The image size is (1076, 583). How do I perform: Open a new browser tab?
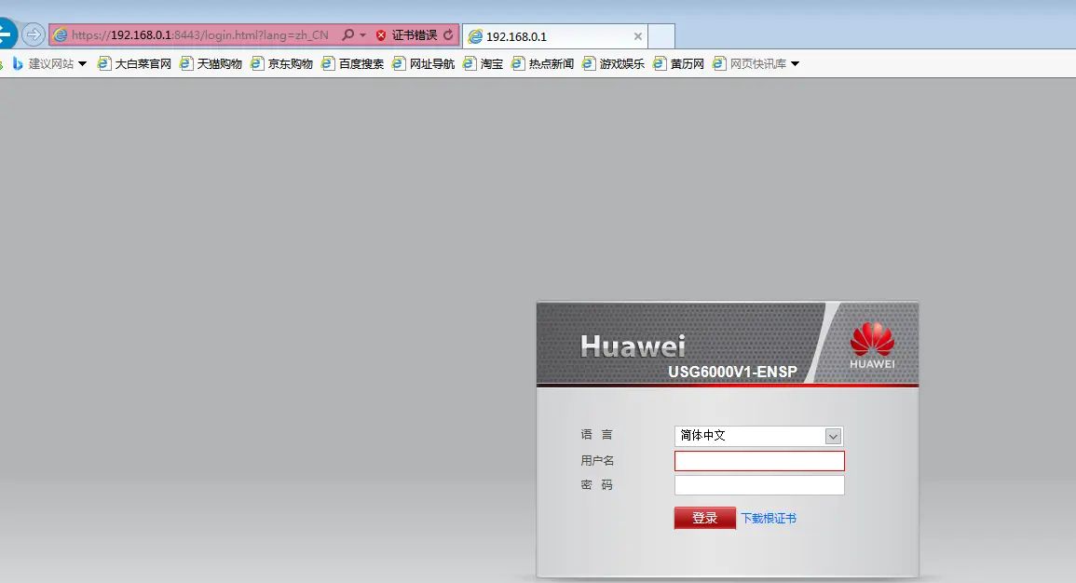[x=661, y=35]
